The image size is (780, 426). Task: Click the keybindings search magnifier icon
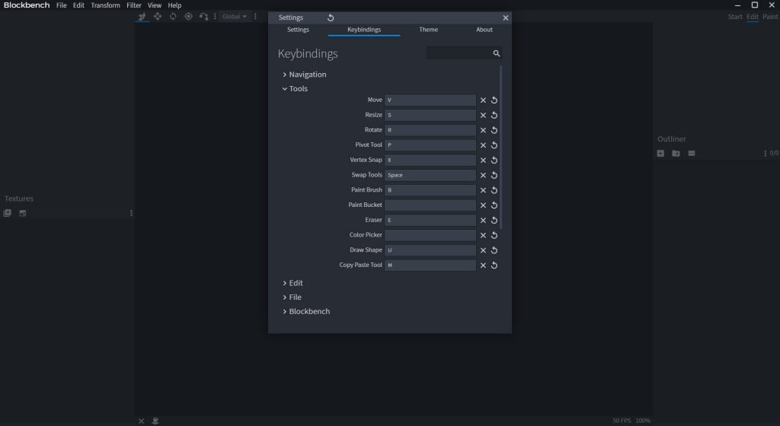tap(496, 53)
